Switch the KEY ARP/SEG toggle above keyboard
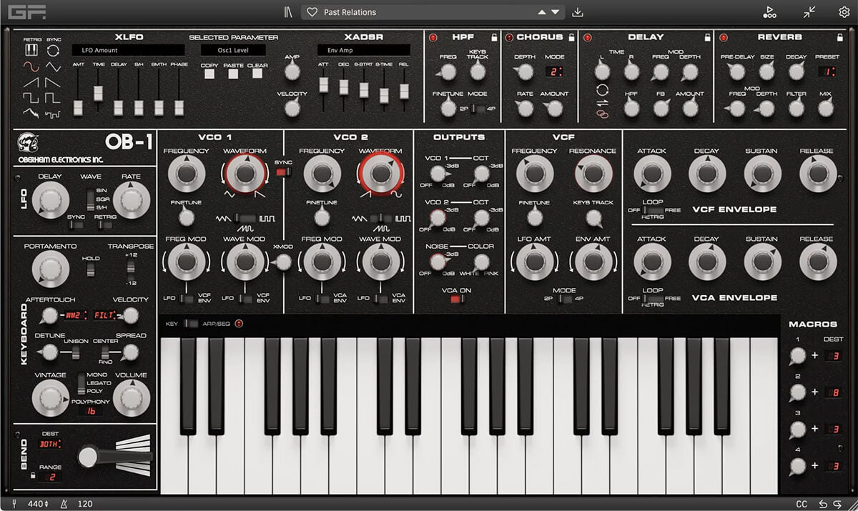The image size is (858, 511). click(x=190, y=324)
